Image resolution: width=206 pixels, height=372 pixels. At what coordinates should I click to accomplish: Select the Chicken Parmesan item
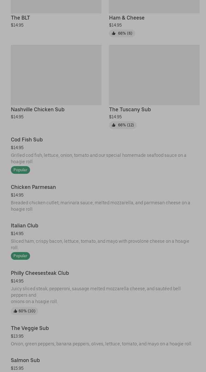pos(33,187)
